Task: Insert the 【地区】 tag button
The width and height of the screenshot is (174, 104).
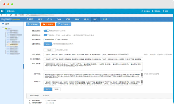Action: (49, 50)
